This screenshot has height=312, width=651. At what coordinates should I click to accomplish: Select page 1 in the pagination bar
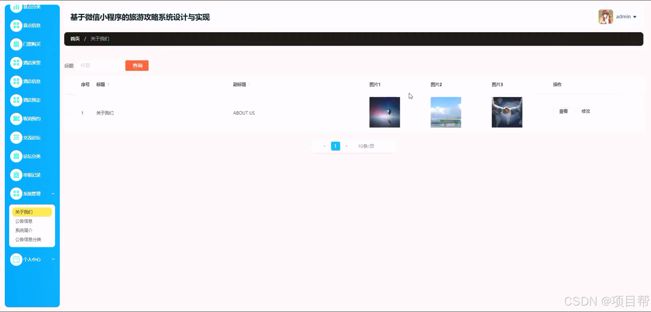tap(335, 146)
